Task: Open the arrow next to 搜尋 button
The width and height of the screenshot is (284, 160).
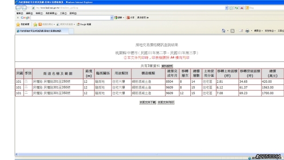Action: point(123,18)
